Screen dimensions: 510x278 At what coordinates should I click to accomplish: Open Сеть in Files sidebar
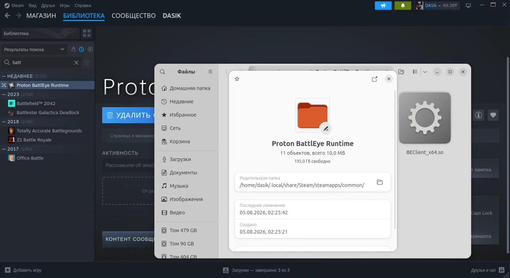(186, 128)
